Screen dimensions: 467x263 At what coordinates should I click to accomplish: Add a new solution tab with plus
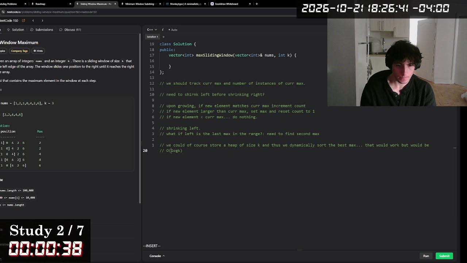click(x=163, y=37)
